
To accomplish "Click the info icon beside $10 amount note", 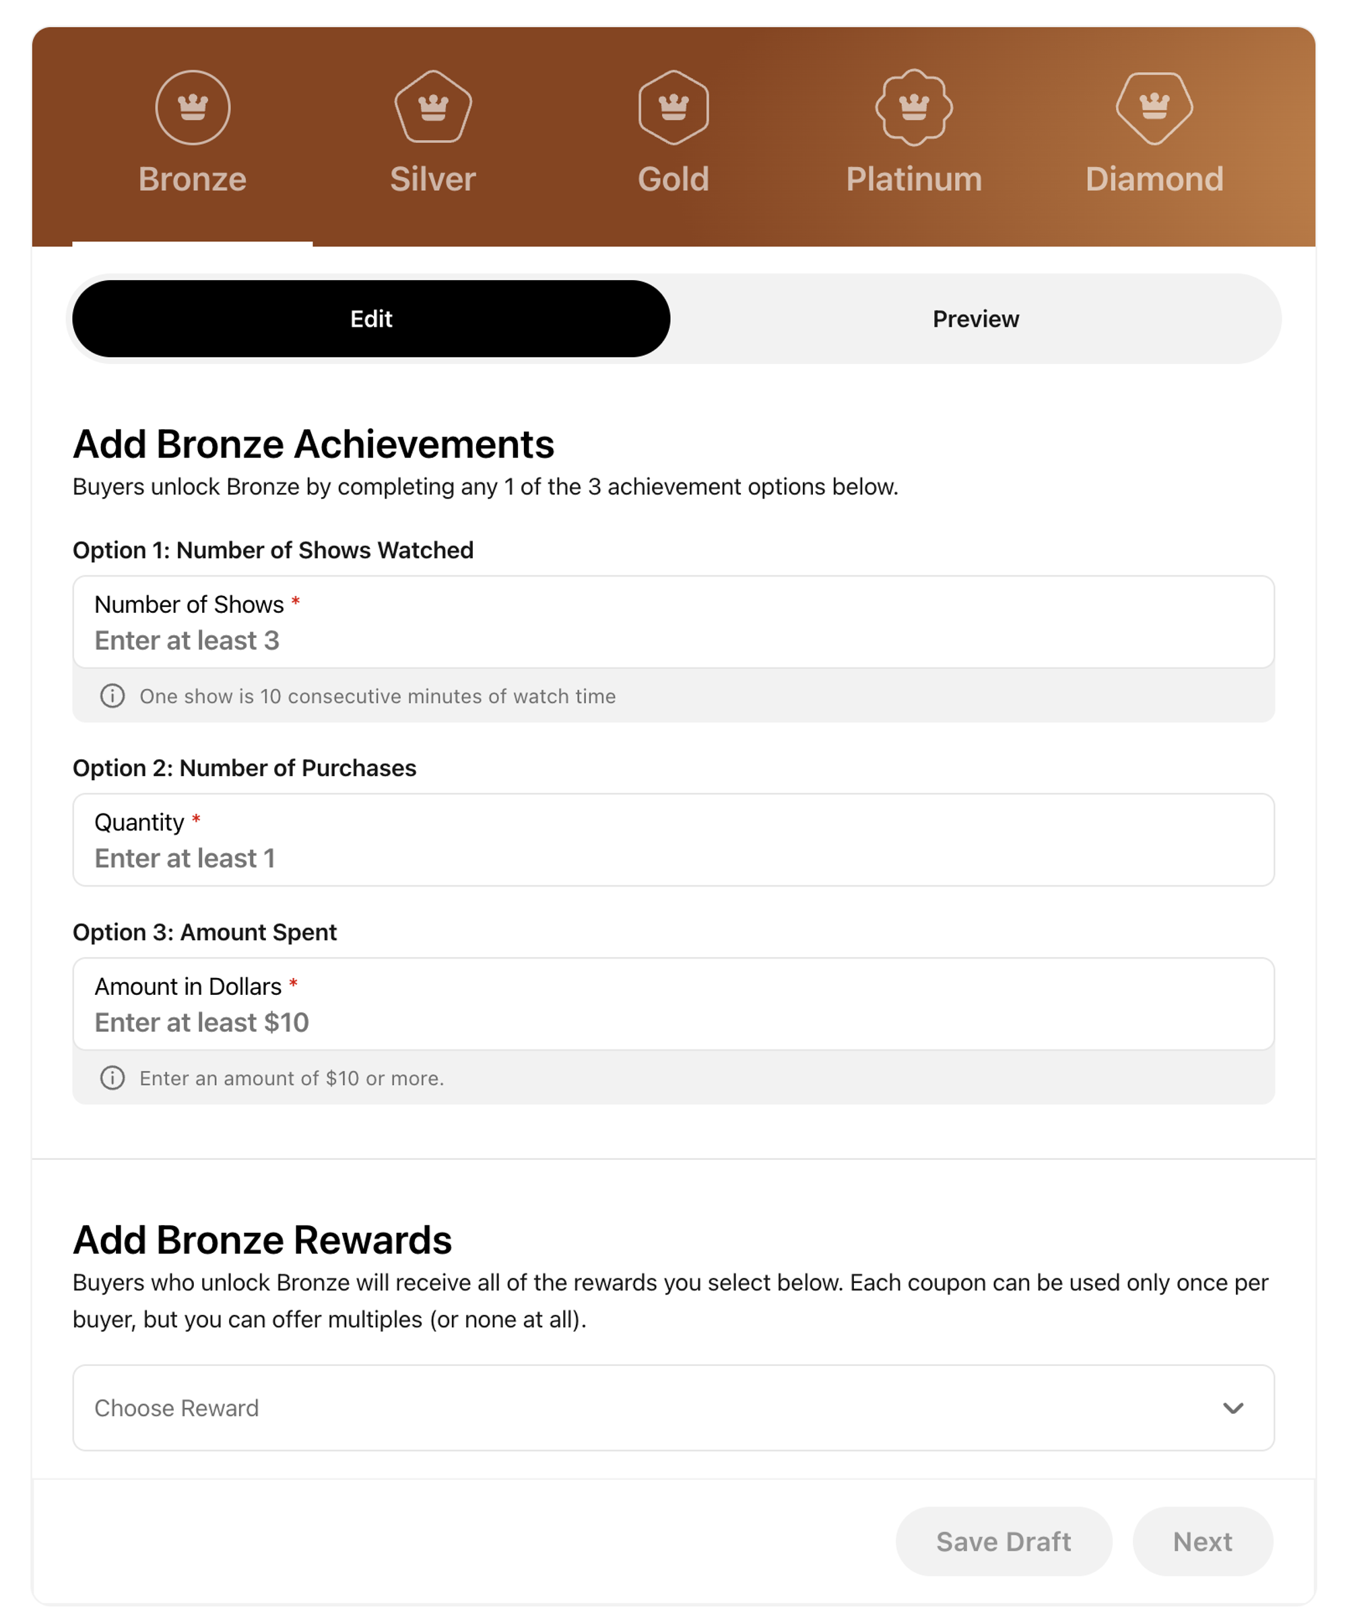I will coord(112,1078).
